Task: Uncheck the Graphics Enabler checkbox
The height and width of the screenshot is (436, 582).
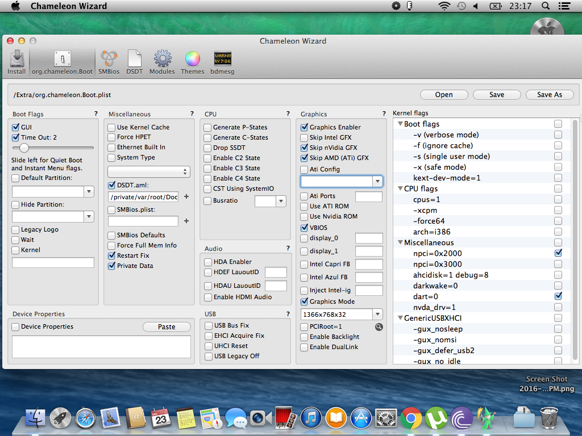Action: (x=305, y=127)
